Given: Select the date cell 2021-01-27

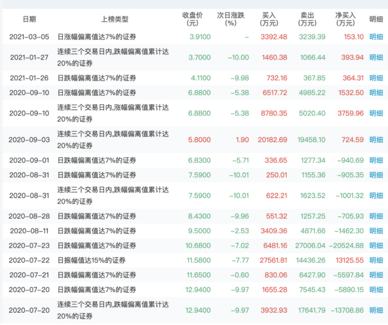Looking at the screenshot, I should point(29,57).
